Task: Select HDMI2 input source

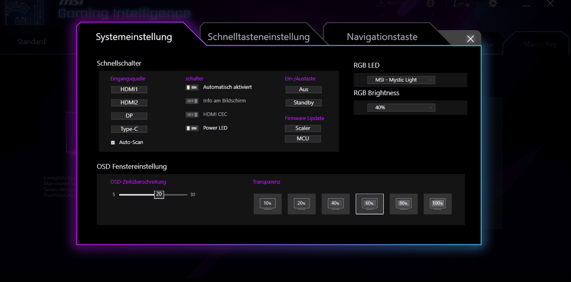Action: pos(129,103)
